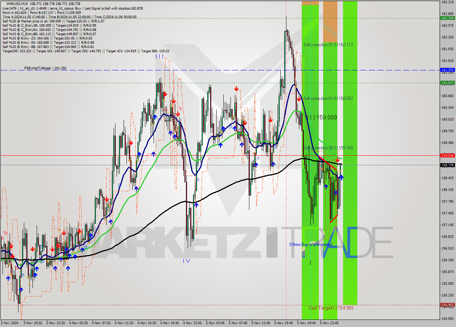Click the 154.590 price axis value
Screen dimensions: 456x327
click(x=447, y=318)
